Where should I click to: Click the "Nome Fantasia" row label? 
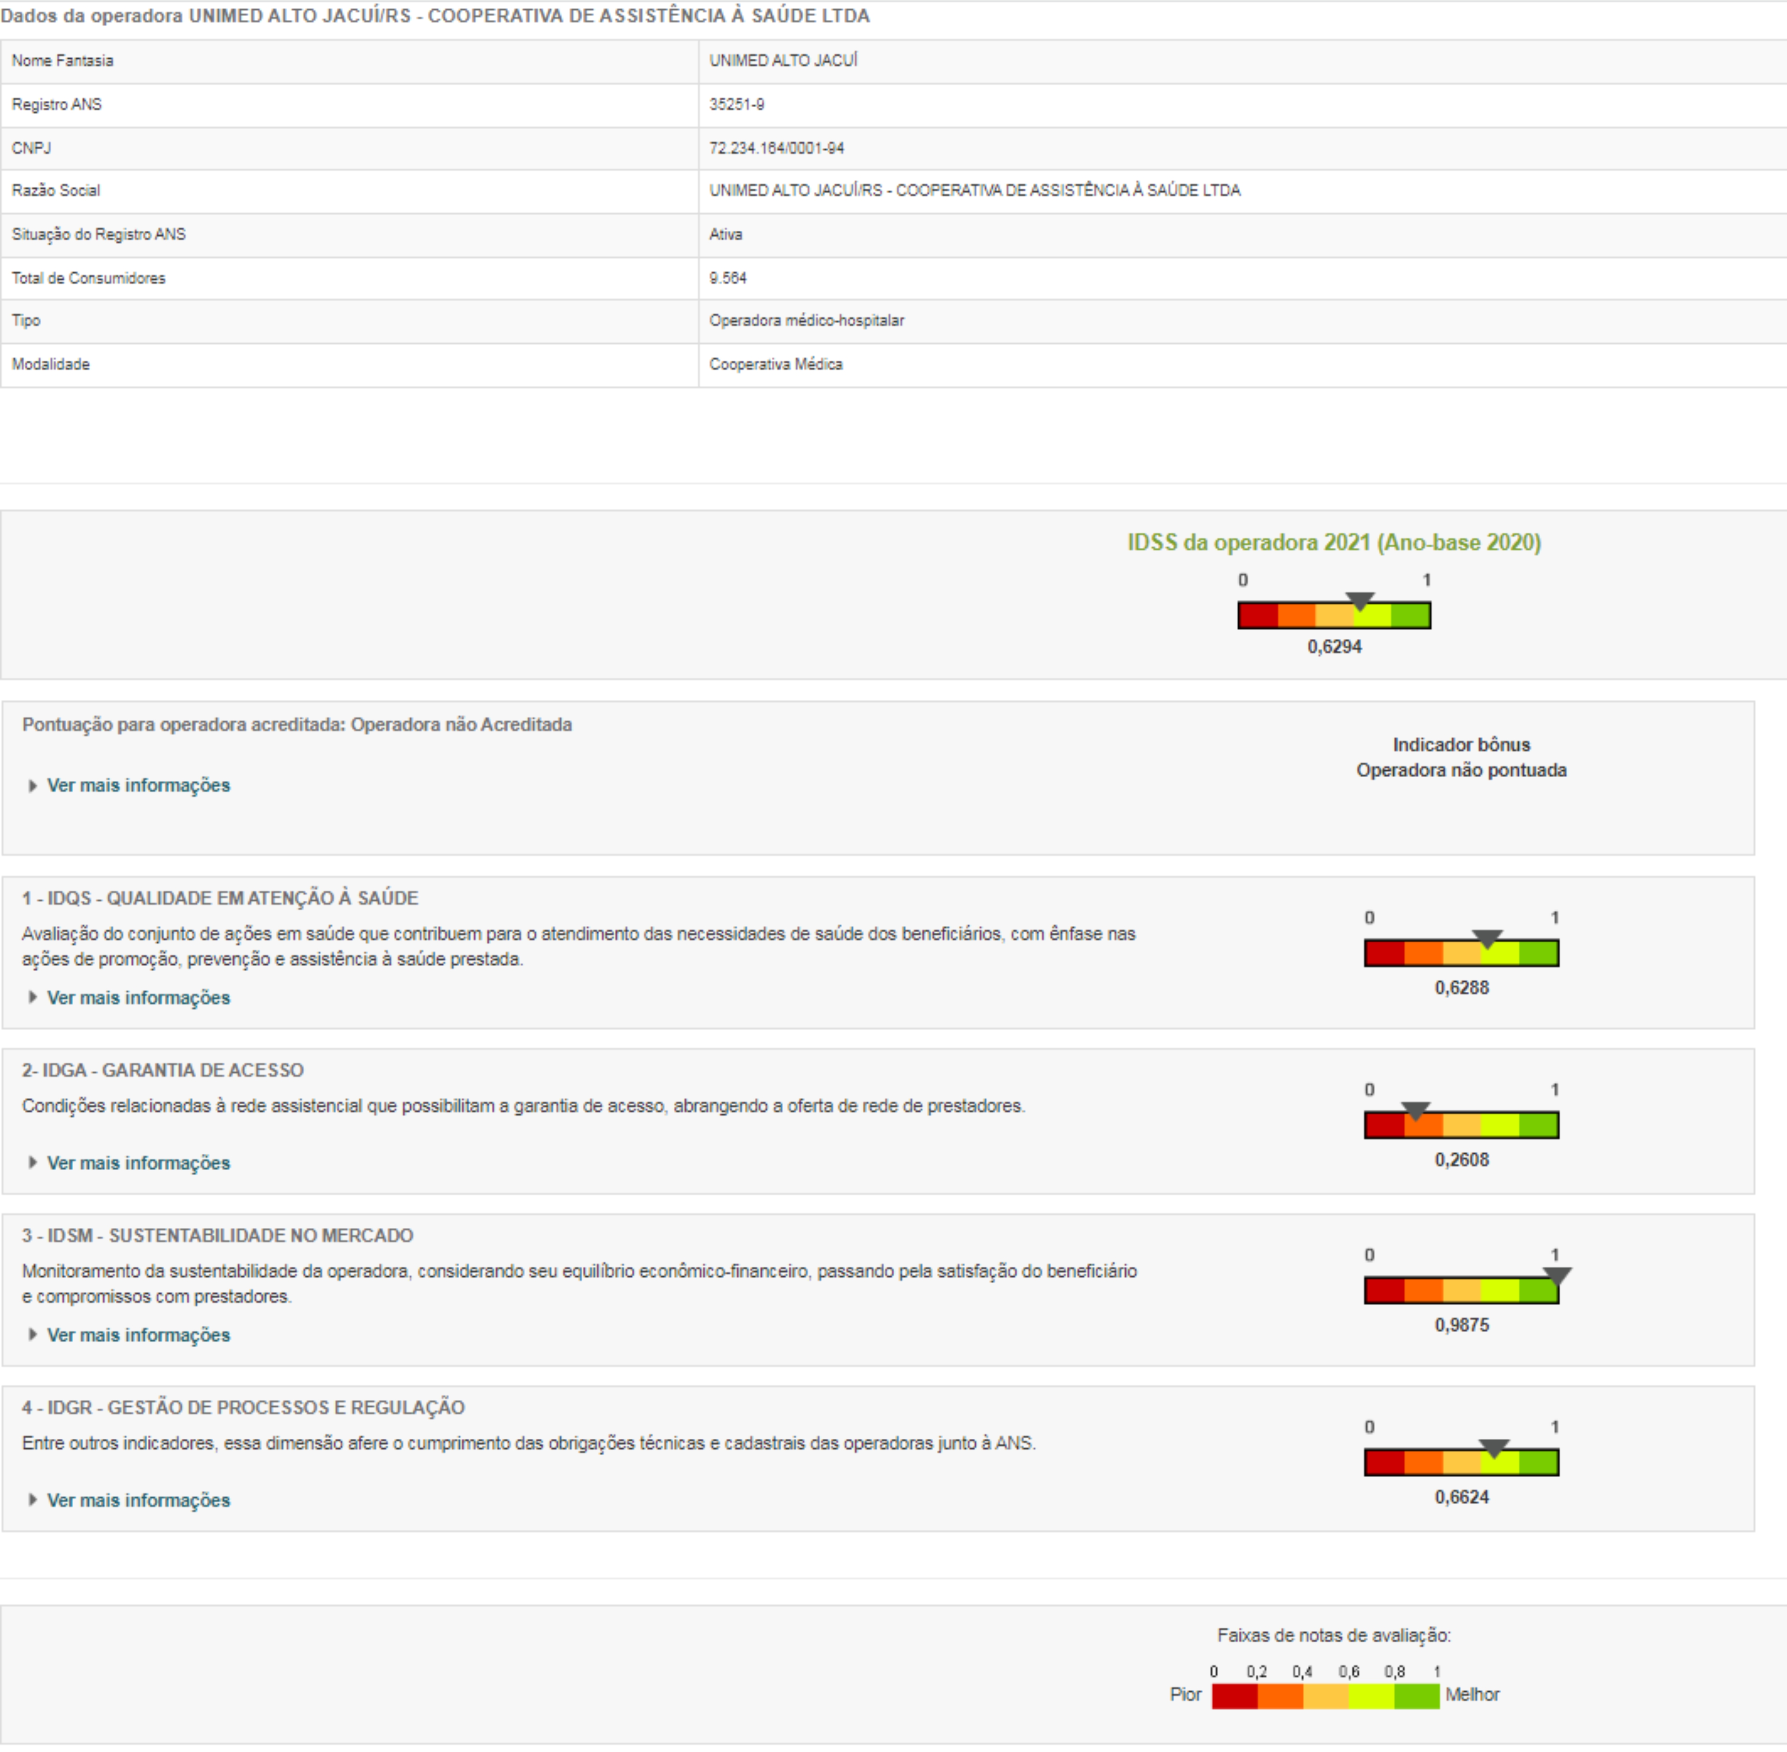click(63, 61)
